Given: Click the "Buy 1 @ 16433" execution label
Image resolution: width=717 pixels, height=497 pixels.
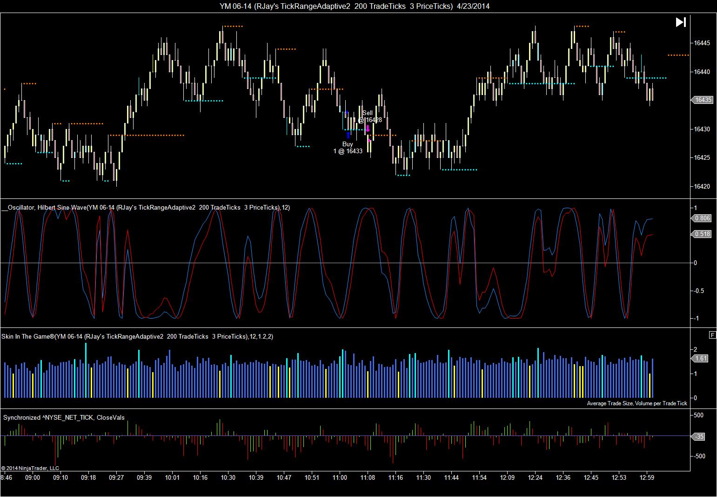Looking at the screenshot, I should coord(348,148).
